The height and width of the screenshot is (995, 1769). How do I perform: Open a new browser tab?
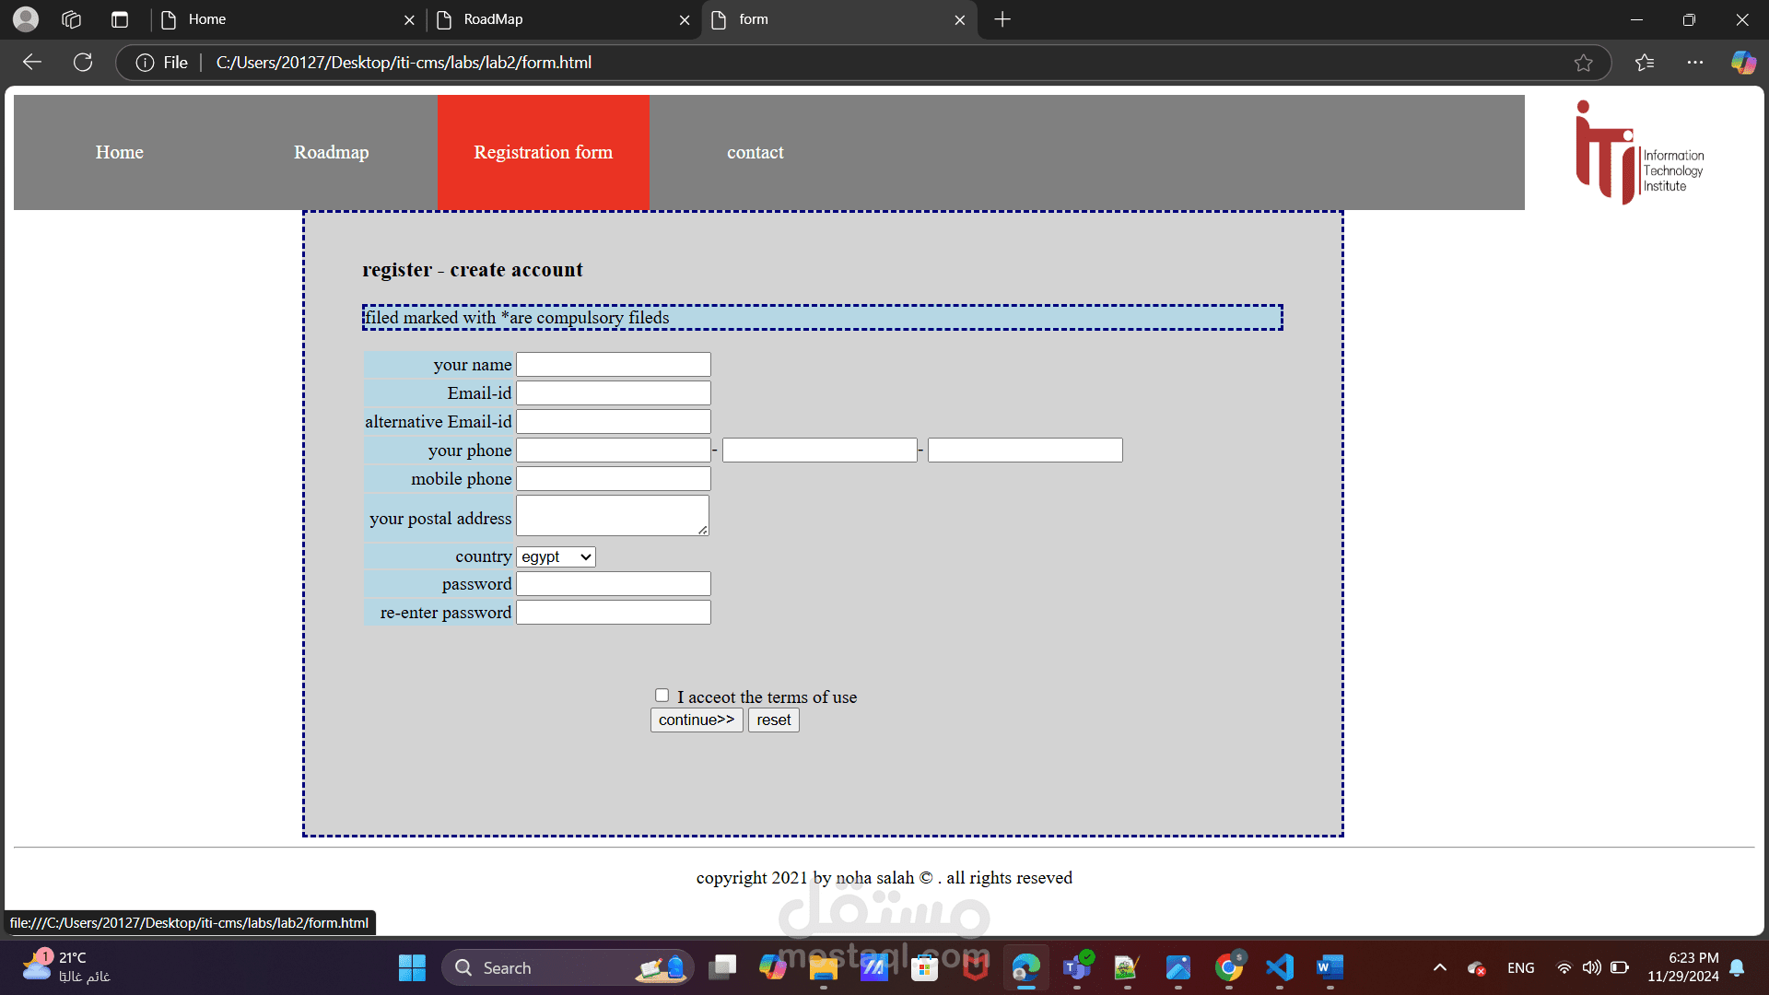[x=1002, y=19]
